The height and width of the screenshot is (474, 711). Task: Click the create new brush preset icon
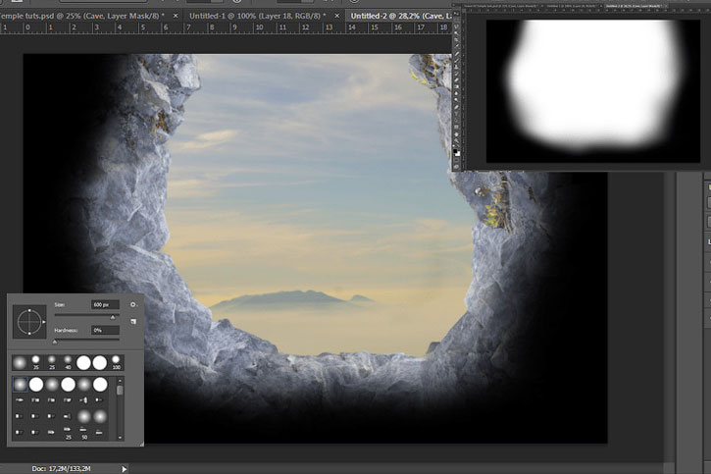(133, 321)
